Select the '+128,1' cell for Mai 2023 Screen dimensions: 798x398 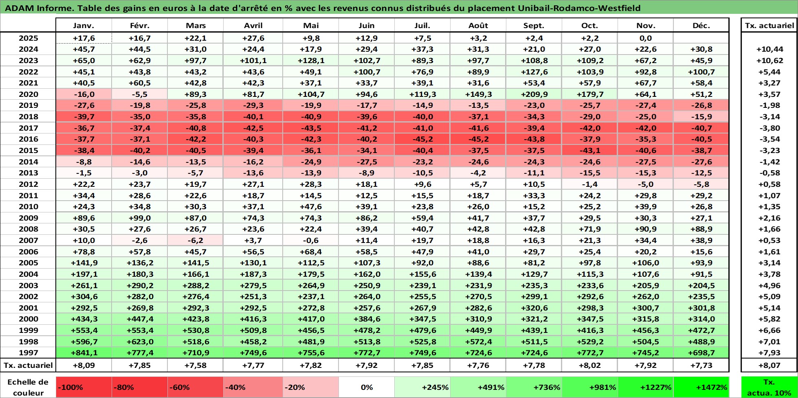pyautogui.click(x=311, y=60)
